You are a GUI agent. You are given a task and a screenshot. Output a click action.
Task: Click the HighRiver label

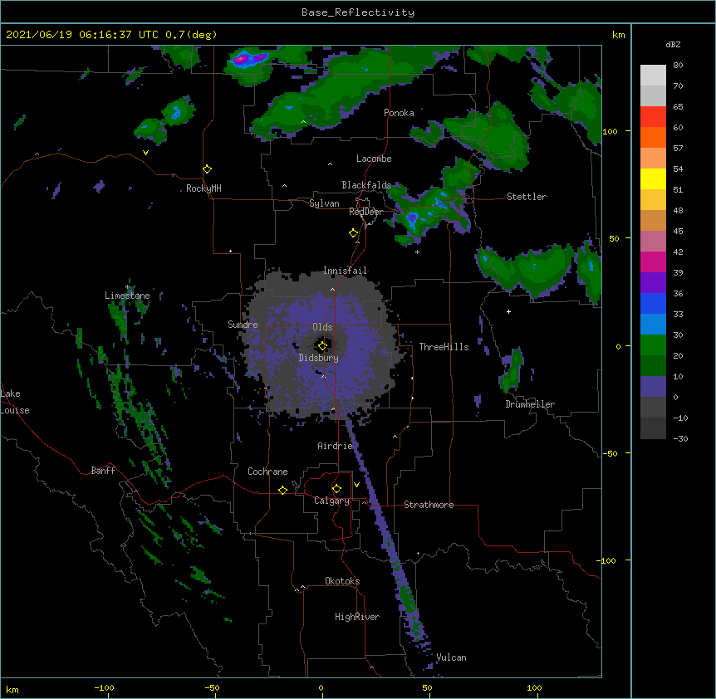click(x=357, y=617)
